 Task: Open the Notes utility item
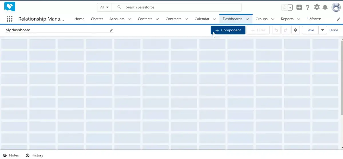tap(11, 155)
